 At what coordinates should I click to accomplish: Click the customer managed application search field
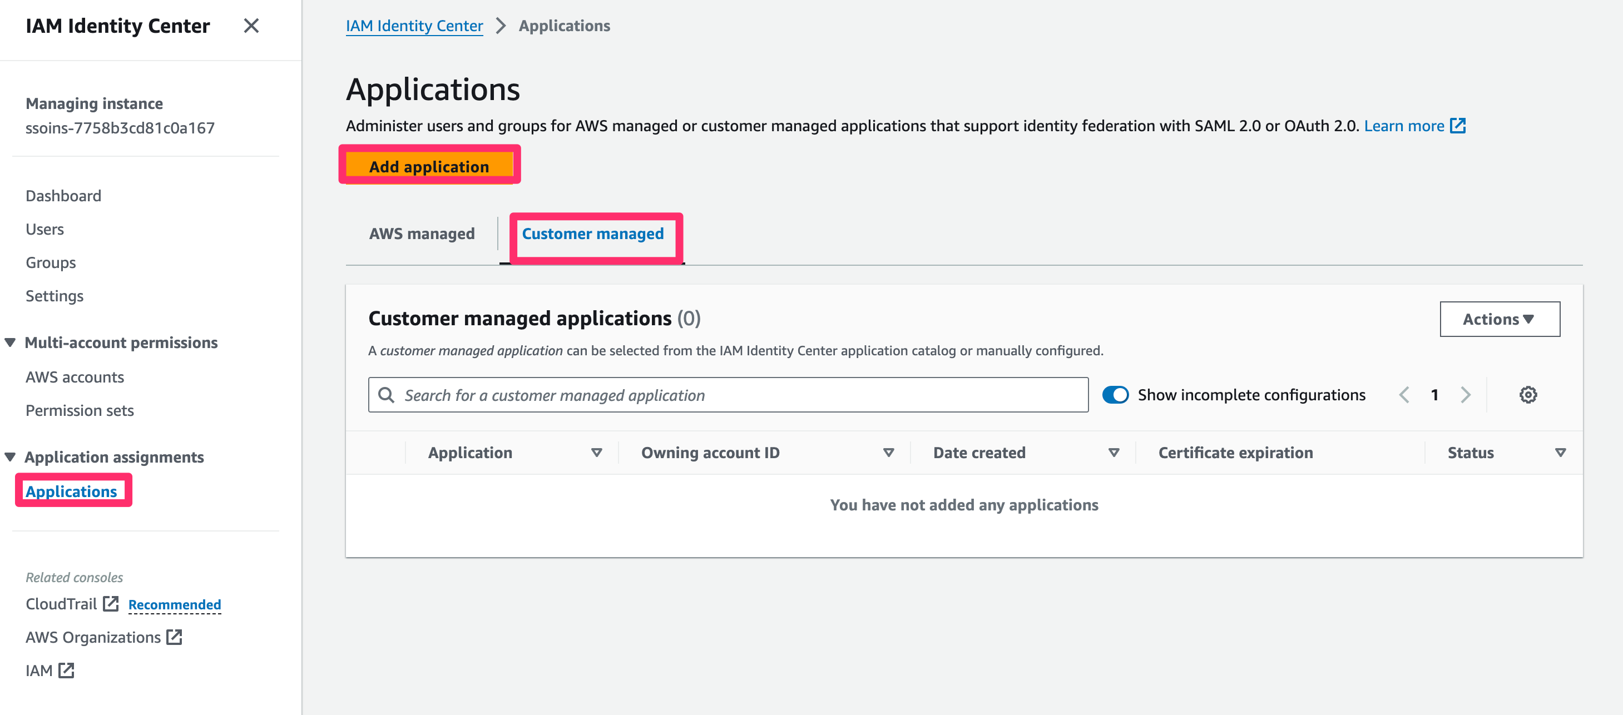click(737, 395)
